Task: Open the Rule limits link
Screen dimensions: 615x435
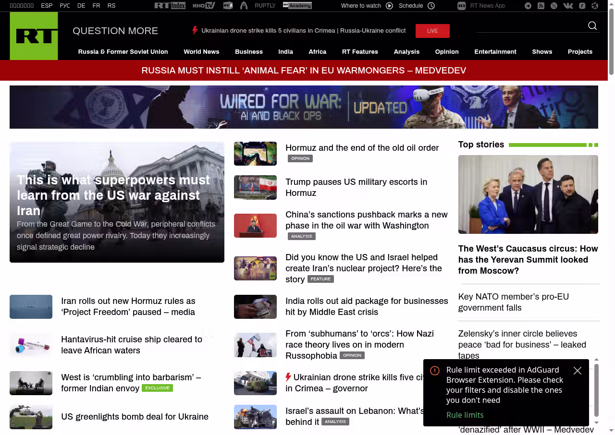Action: 465,415
